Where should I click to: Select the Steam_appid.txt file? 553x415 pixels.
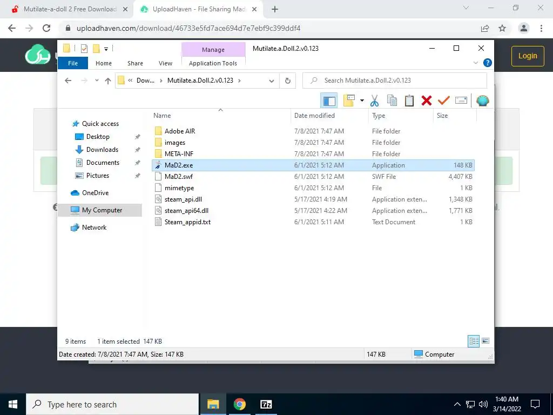[x=187, y=222]
